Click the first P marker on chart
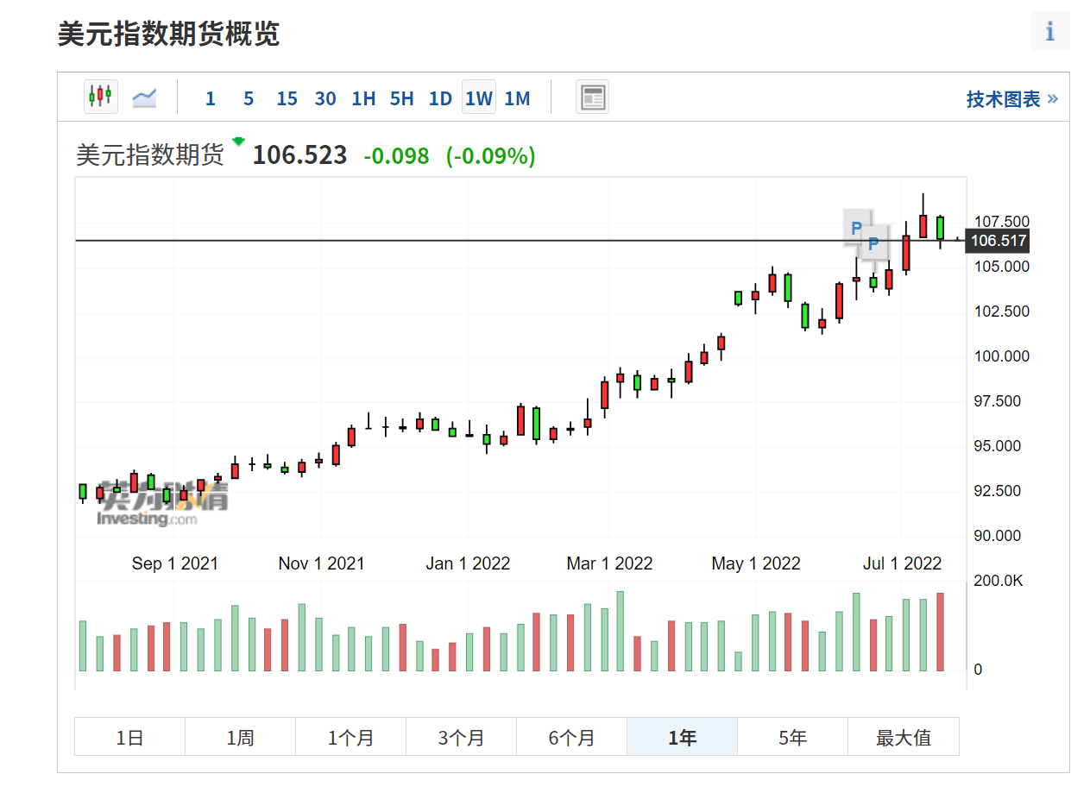Screen dimensions: 1090x793 856,228
